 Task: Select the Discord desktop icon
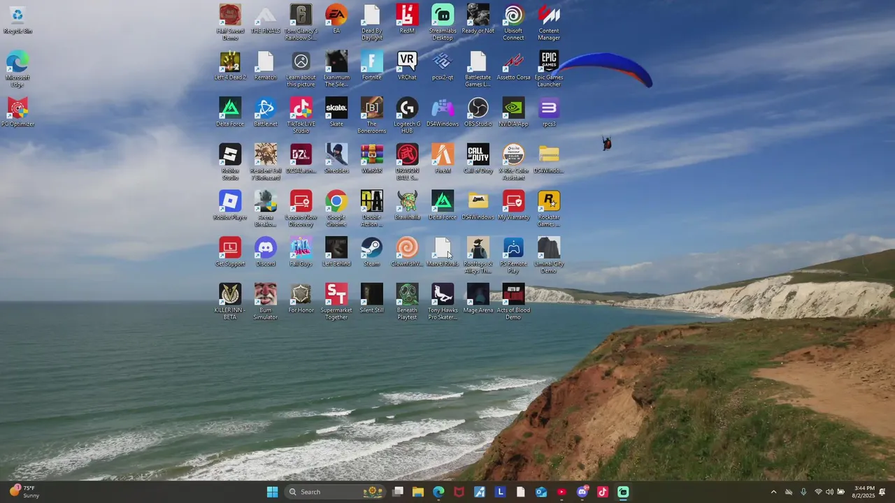click(266, 252)
